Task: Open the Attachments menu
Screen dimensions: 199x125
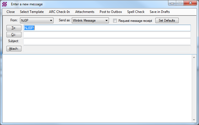Action: 85,12
